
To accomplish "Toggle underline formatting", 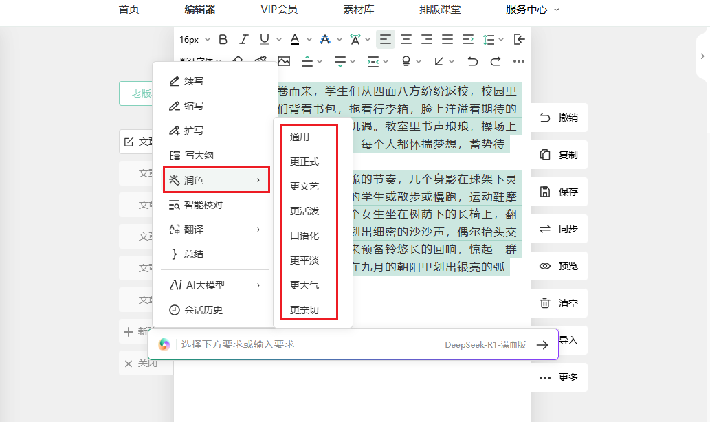I will (x=264, y=40).
